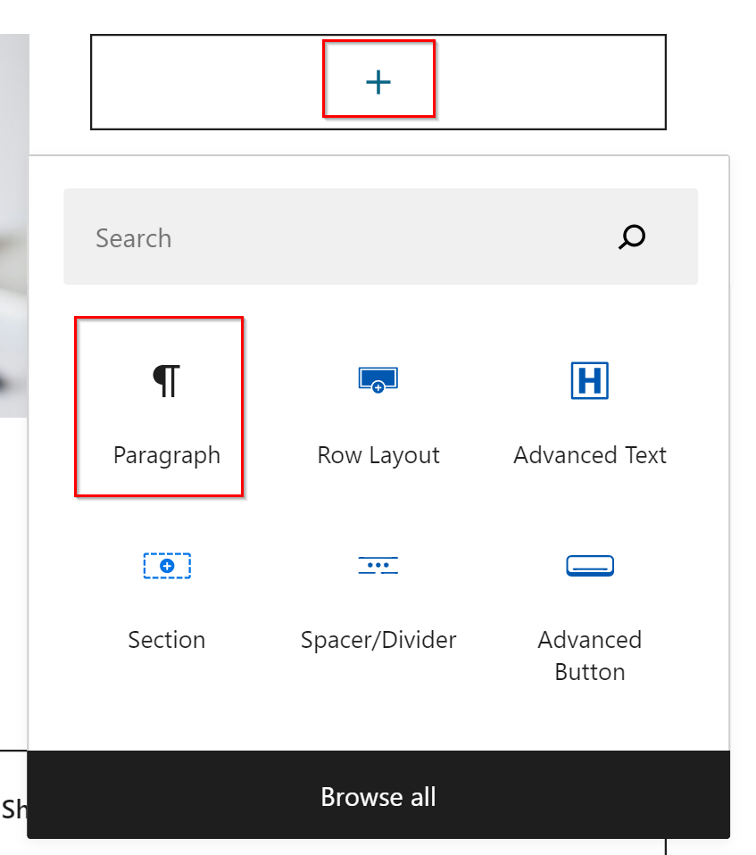
Task: Click the "Search" placeholder text
Action: coord(134,238)
